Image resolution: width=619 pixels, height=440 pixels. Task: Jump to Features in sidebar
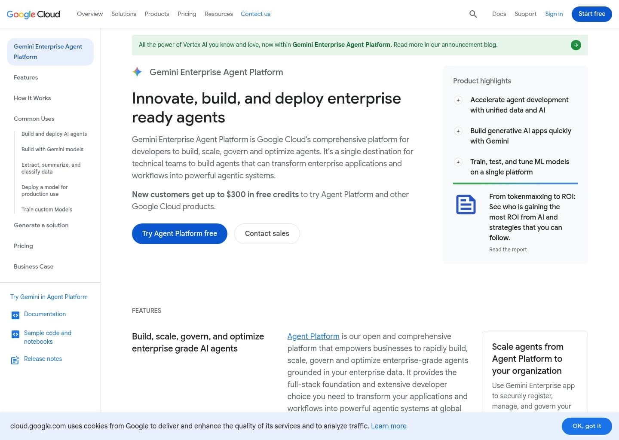click(26, 78)
